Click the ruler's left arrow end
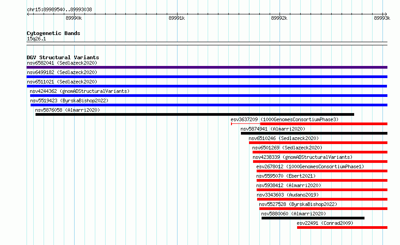400x245 pixels. click(28, 14)
